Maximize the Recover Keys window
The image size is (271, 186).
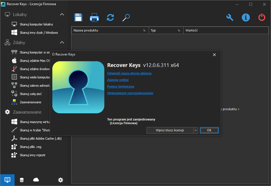tap(251, 4)
